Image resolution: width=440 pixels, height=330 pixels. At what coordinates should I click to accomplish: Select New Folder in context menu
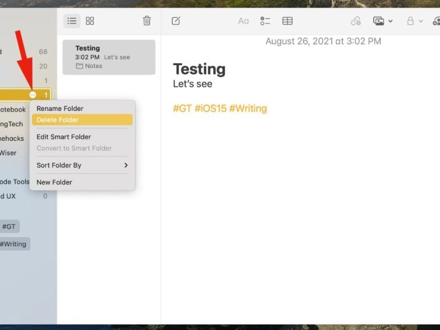pos(54,182)
